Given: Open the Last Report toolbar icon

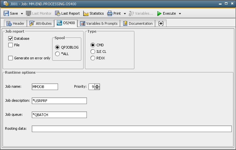Looking at the screenshot, I should 58,14.
